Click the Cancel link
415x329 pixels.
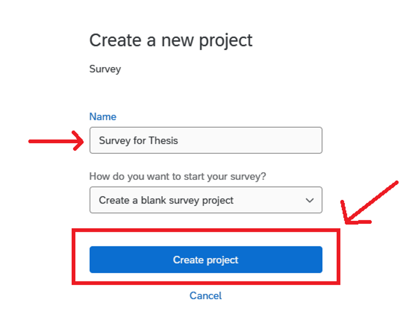(205, 296)
